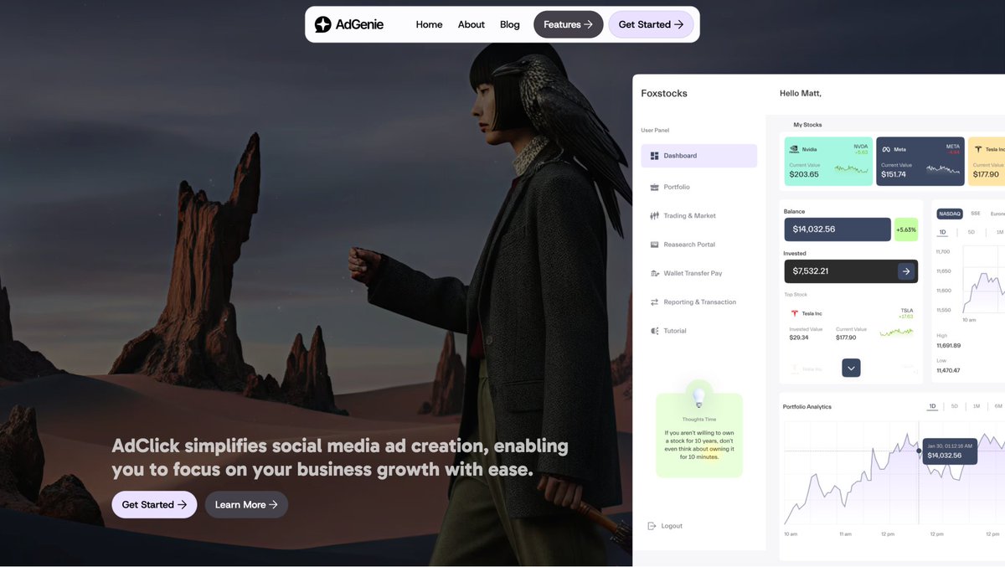Click the AdGenie logo icon
The width and height of the screenshot is (1005, 567).
[323, 23]
